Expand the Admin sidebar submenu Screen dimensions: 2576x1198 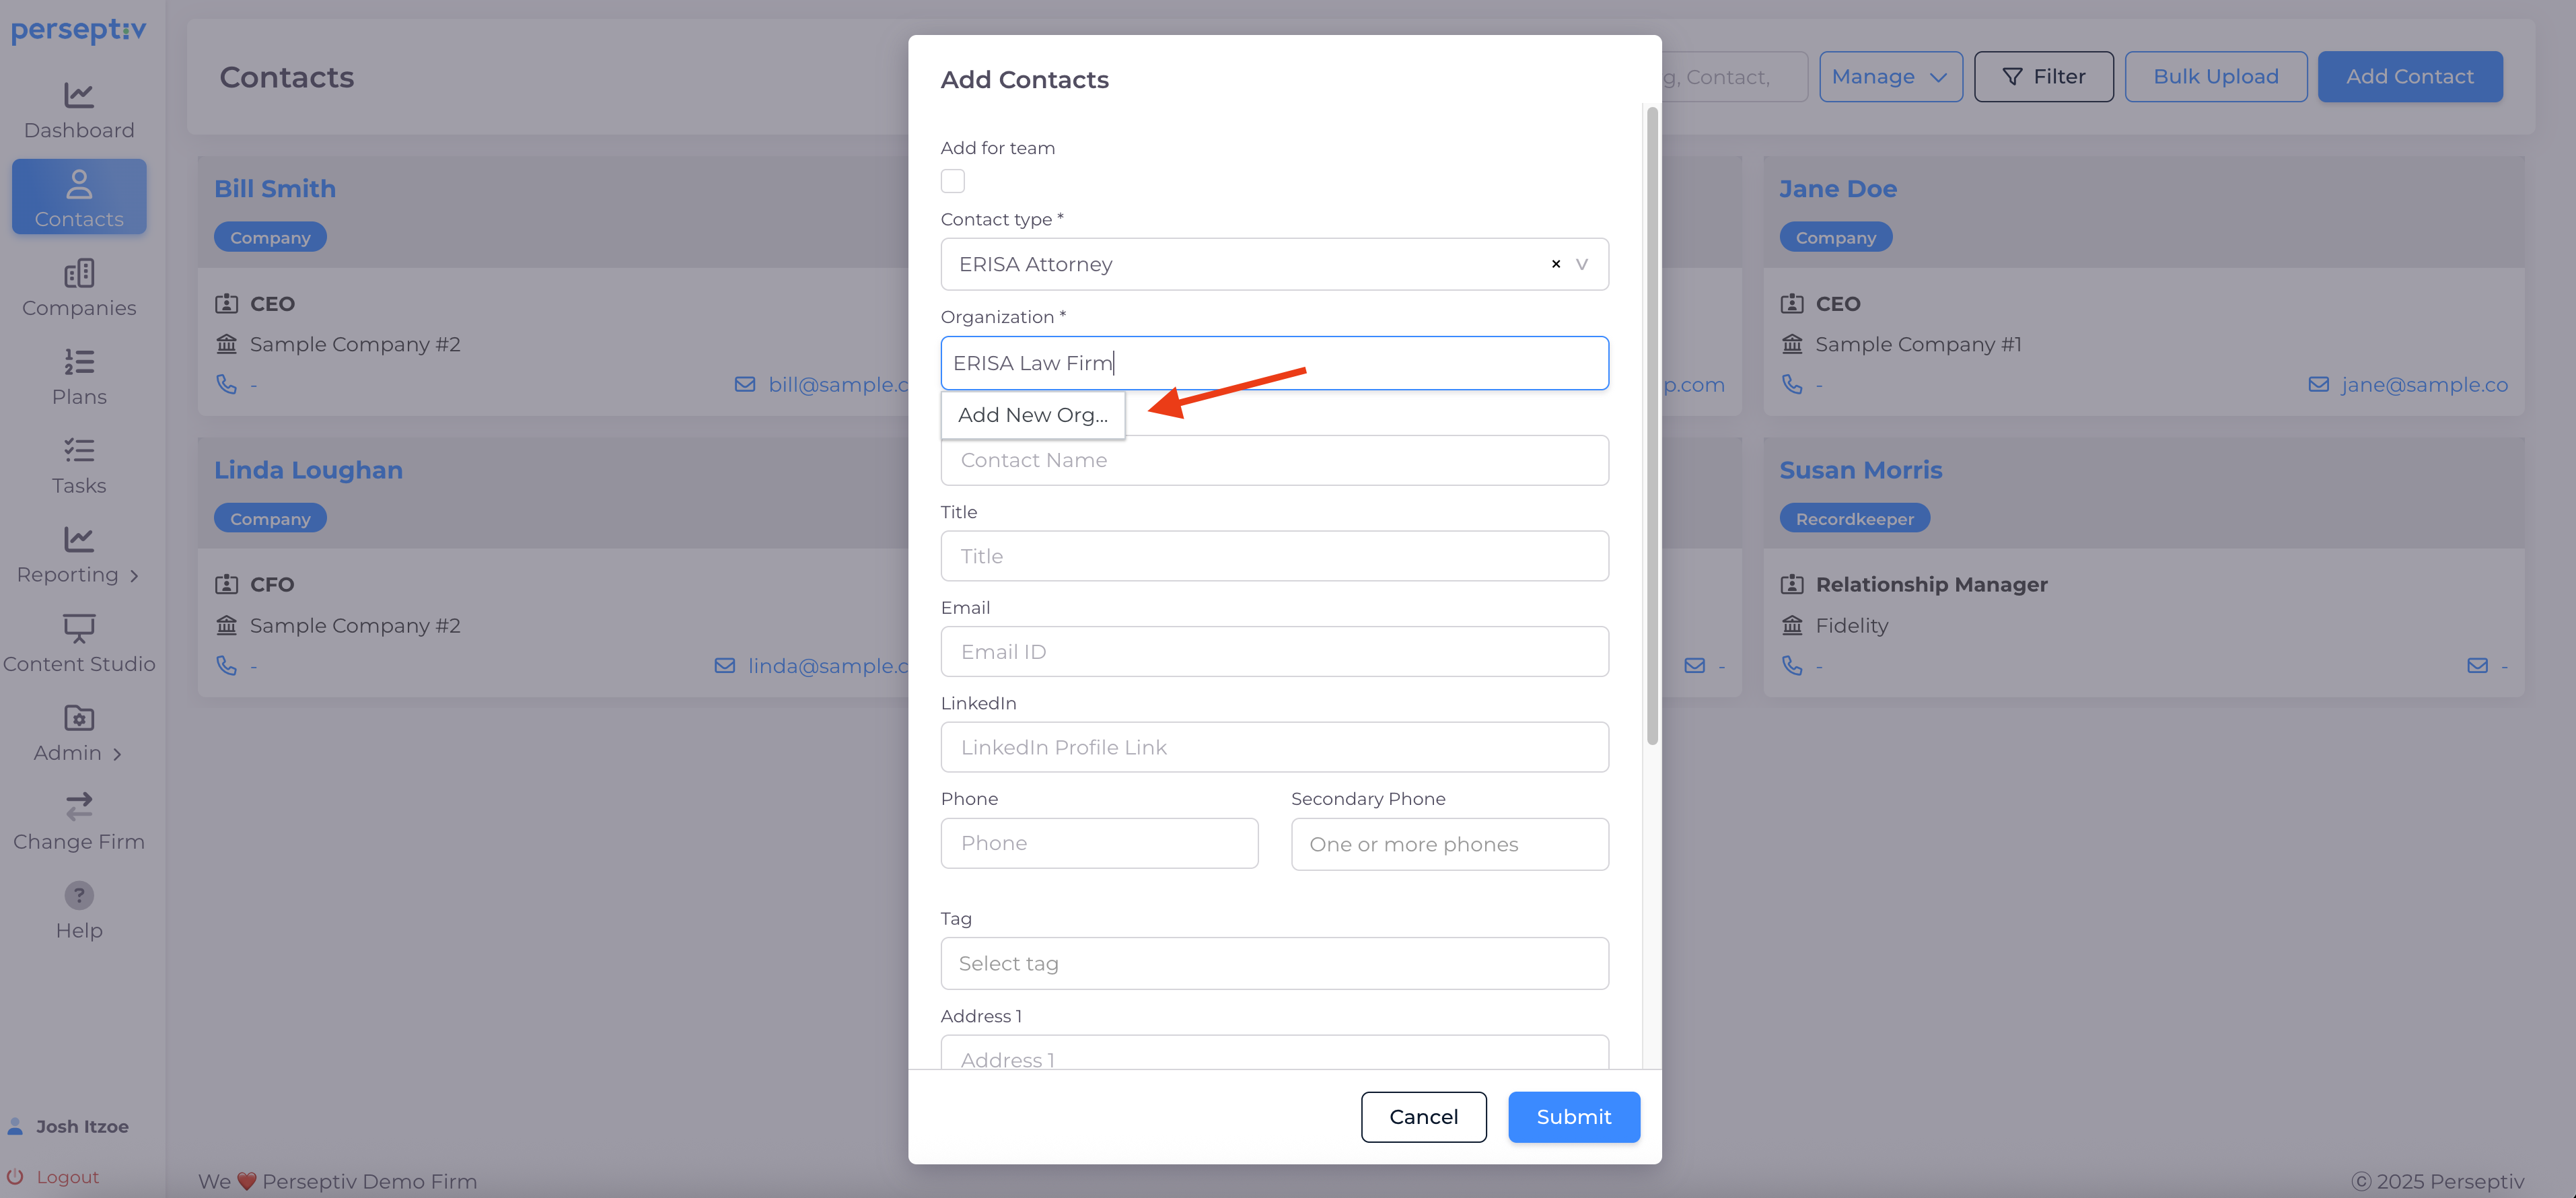click(x=117, y=754)
